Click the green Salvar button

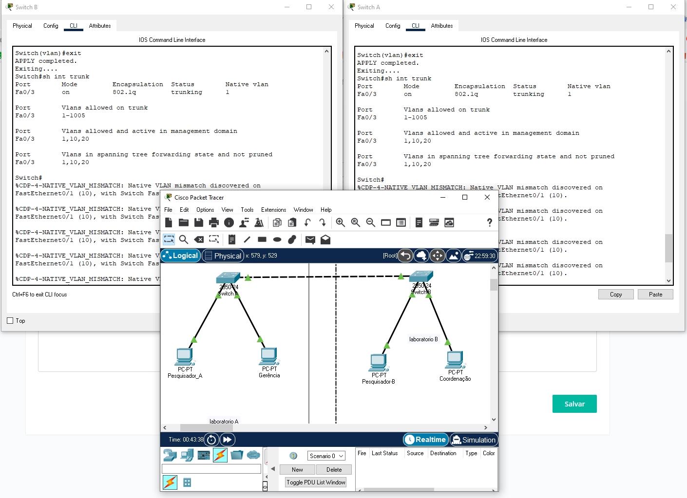pos(574,404)
